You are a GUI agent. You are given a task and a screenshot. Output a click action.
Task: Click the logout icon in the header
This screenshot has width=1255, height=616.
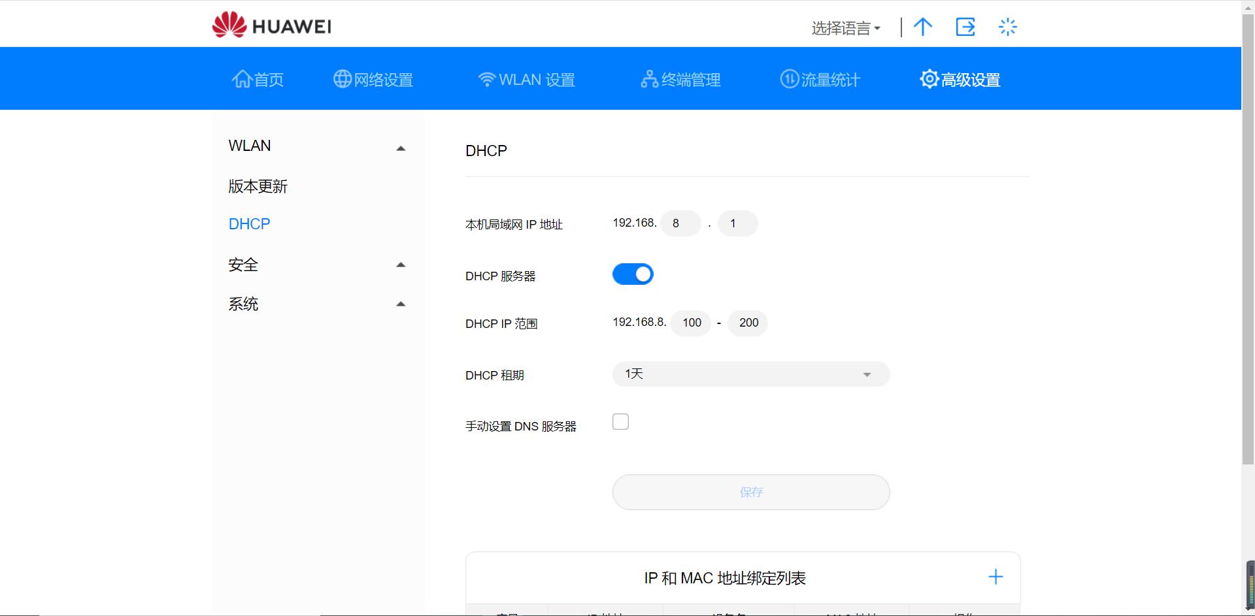click(965, 27)
